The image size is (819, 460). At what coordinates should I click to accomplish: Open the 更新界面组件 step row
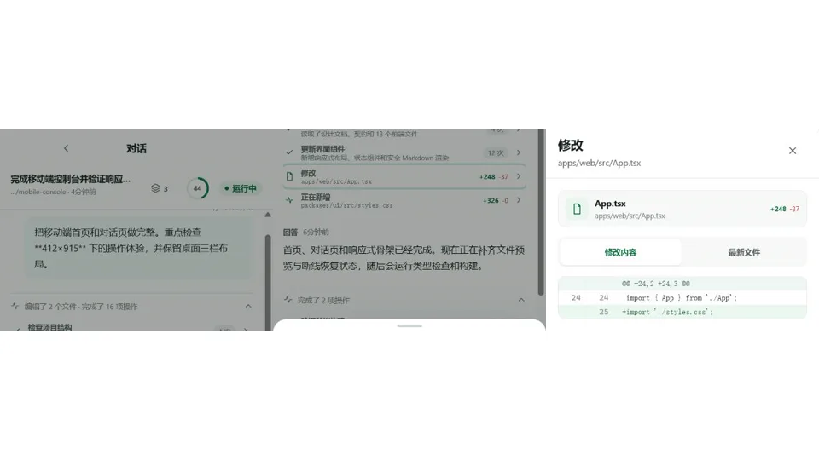(x=404, y=152)
